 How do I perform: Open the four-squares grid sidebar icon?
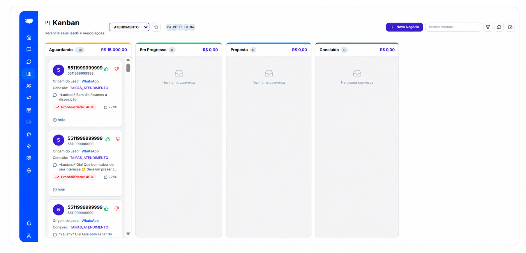[x=29, y=158]
